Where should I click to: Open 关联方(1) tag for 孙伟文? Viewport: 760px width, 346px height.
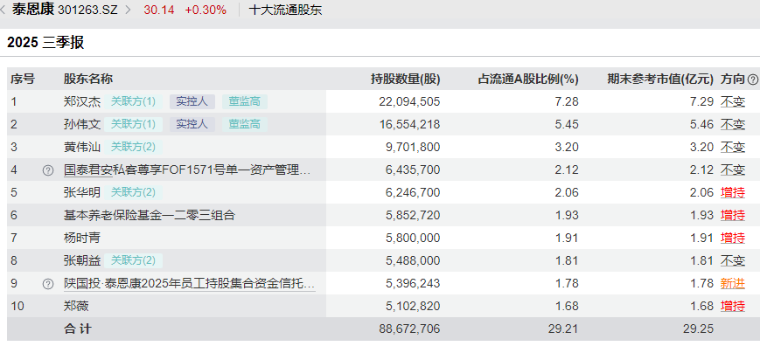(133, 124)
